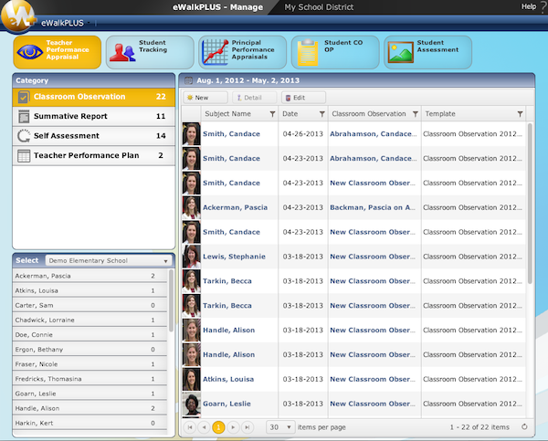The image size is (548, 441).
Task: Click the Summative Report category icon
Action: (x=24, y=116)
